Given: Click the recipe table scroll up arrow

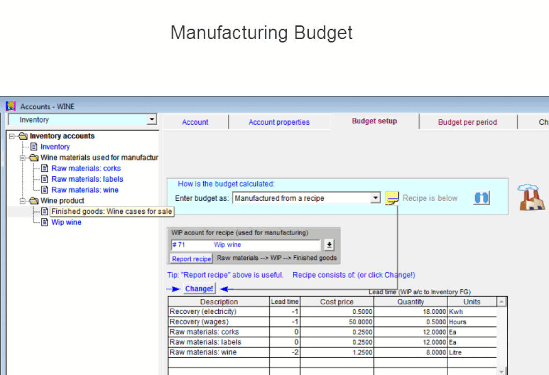Looking at the screenshot, I should [x=501, y=302].
